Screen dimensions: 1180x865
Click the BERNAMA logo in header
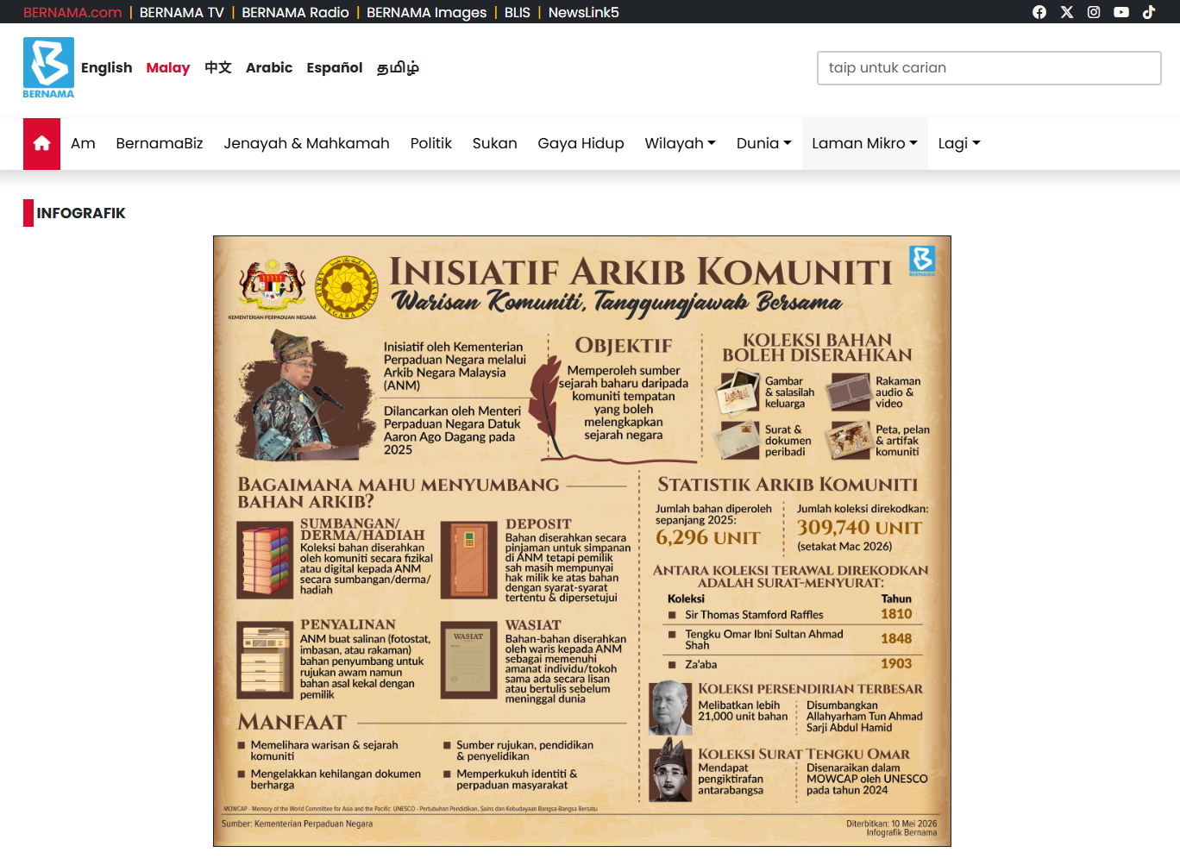(x=48, y=67)
